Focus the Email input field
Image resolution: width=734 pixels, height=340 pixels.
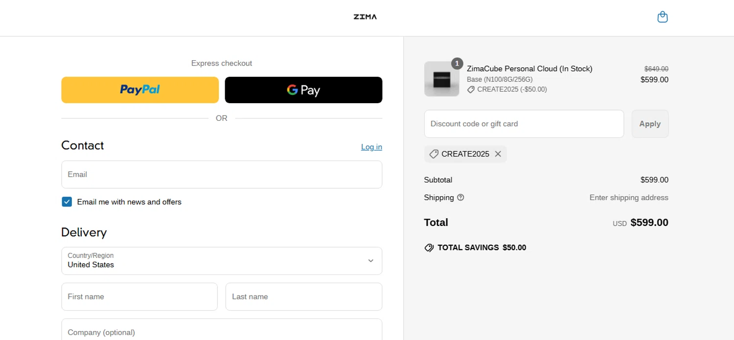pyautogui.click(x=222, y=175)
